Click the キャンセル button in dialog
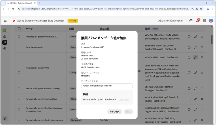This screenshot has width=216, height=125. 115,112
